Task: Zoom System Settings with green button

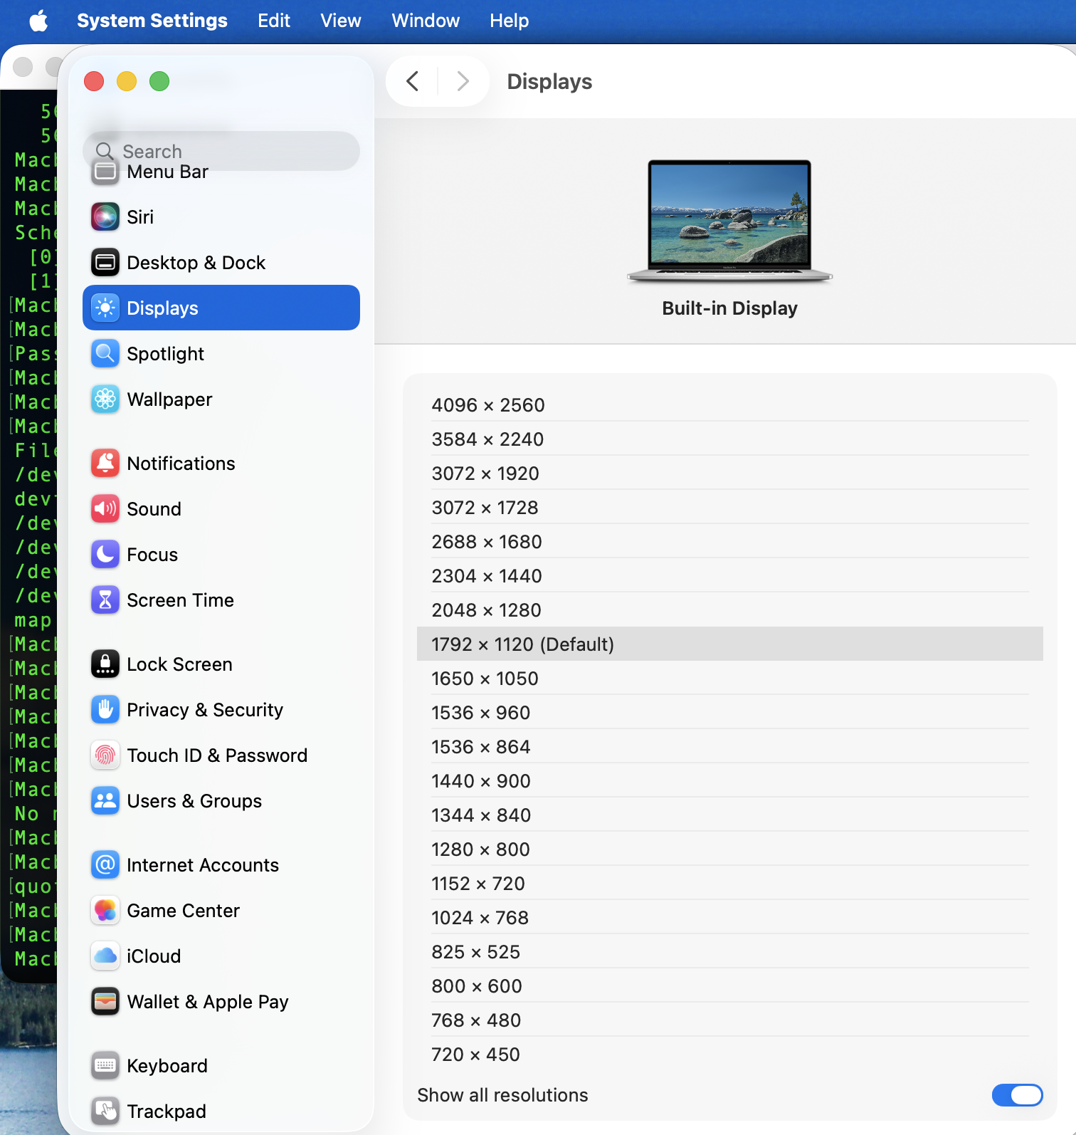Action: [x=159, y=81]
